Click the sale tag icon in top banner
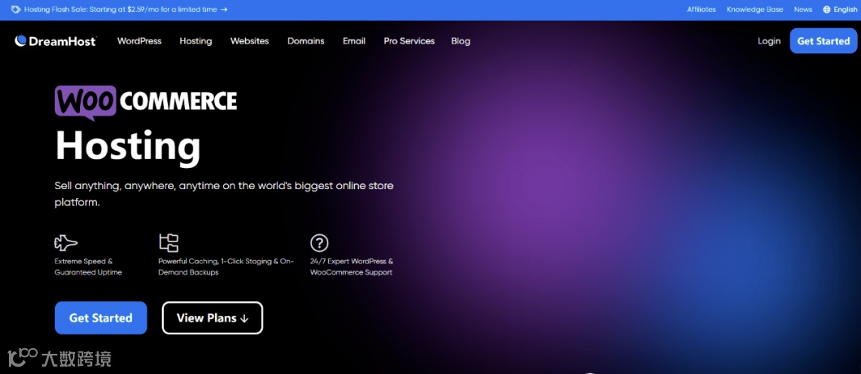Image resolution: width=861 pixels, height=374 pixels. click(x=16, y=10)
